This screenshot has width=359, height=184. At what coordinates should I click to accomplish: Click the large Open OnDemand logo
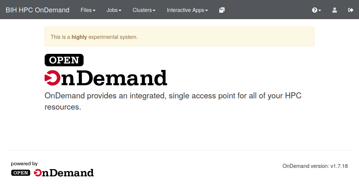[x=106, y=70]
